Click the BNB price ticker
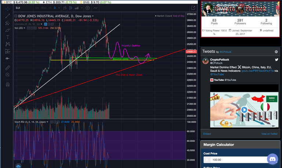282x168 pixels. click(x=95, y=2)
